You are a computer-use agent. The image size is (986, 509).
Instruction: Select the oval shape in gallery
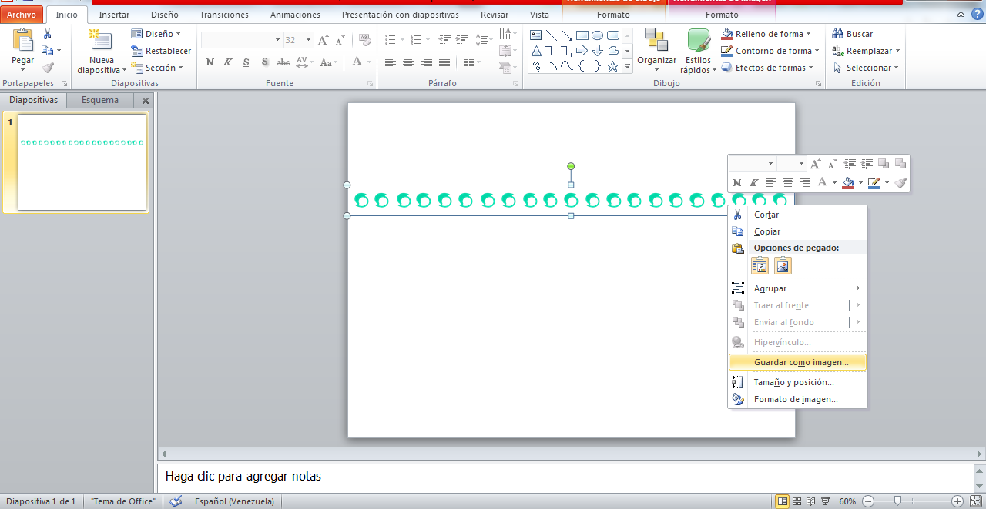tap(597, 35)
